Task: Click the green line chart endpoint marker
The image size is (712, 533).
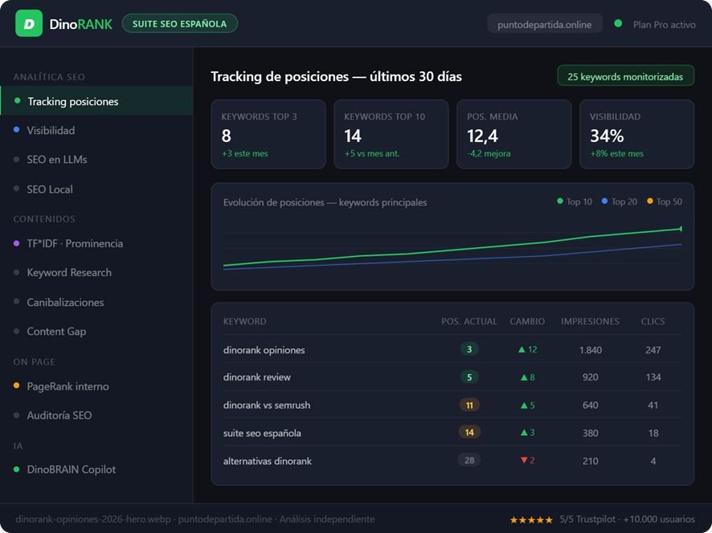Action: (681, 229)
